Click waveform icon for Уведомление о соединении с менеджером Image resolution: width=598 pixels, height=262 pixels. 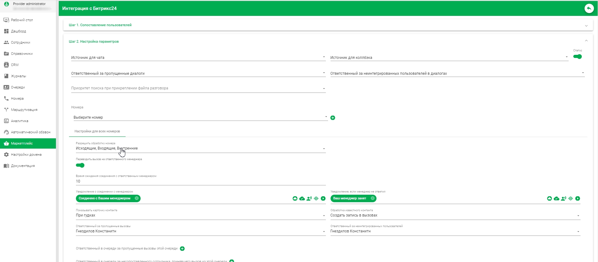316,198
